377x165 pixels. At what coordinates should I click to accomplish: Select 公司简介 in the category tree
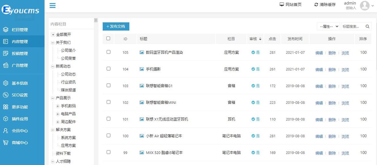[x=68, y=50]
